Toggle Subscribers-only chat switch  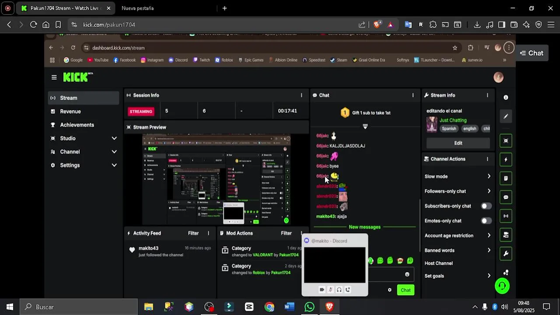coord(486,206)
